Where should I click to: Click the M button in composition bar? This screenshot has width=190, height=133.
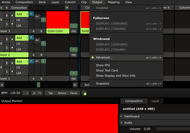click(x=67, y=8)
